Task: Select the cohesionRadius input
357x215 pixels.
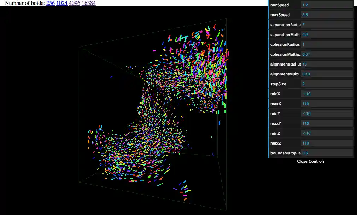Action: point(327,45)
